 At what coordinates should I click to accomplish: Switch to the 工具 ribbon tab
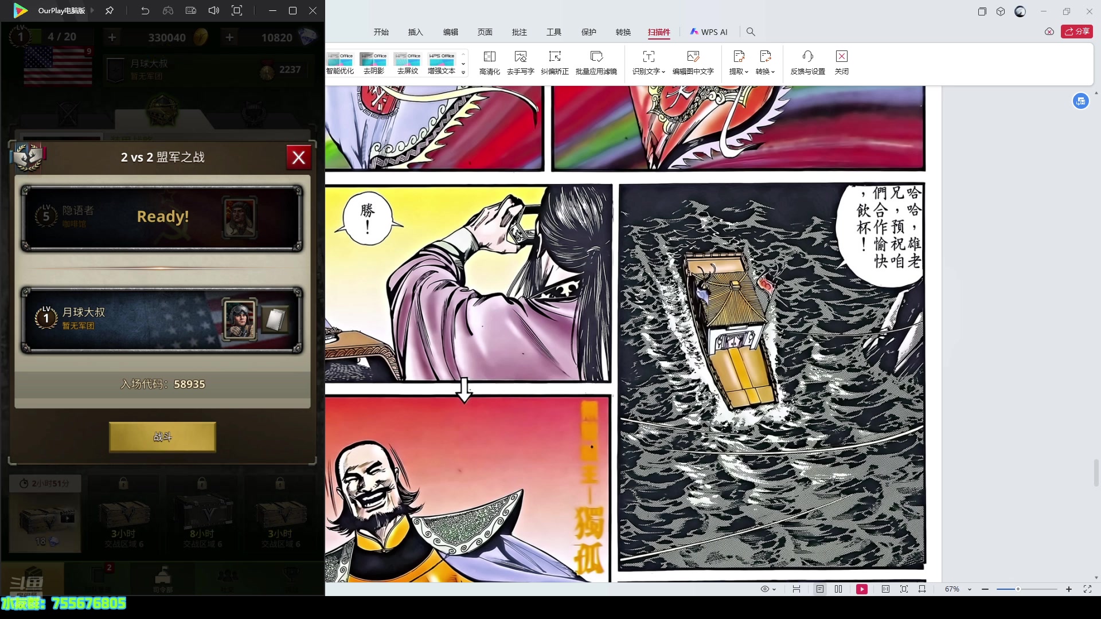[554, 32]
